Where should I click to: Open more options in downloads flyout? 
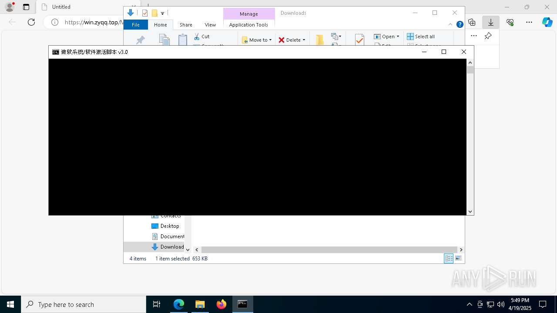point(474,36)
